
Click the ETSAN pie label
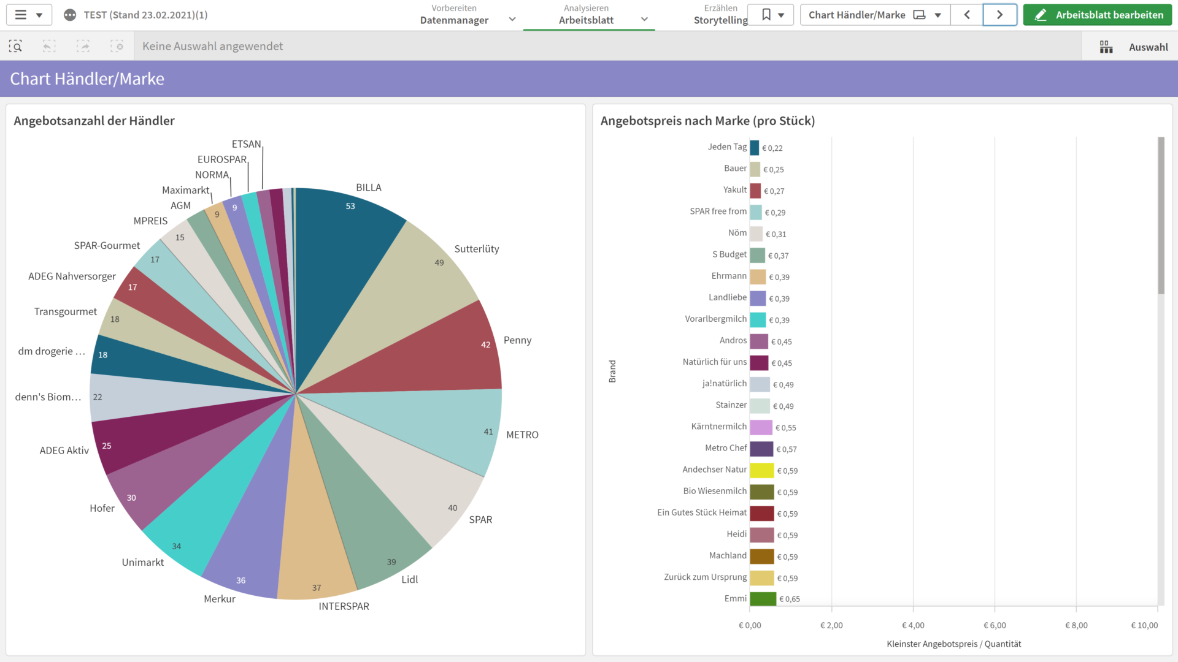coord(246,144)
